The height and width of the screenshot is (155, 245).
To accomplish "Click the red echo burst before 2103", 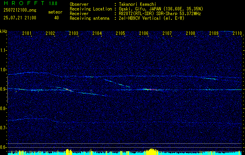I will 69,90.
